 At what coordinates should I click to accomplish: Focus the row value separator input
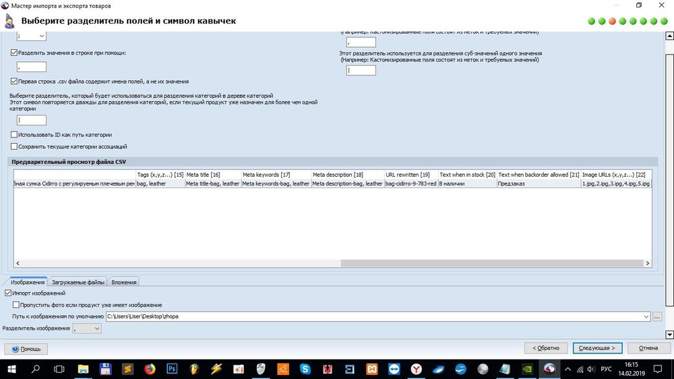click(x=32, y=67)
